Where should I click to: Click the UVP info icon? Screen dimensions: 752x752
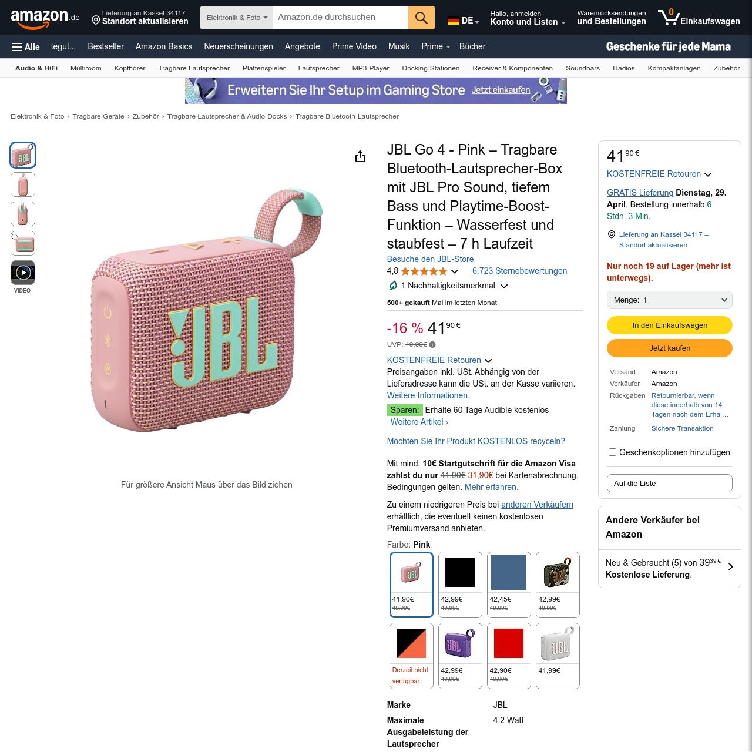[432, 345]
